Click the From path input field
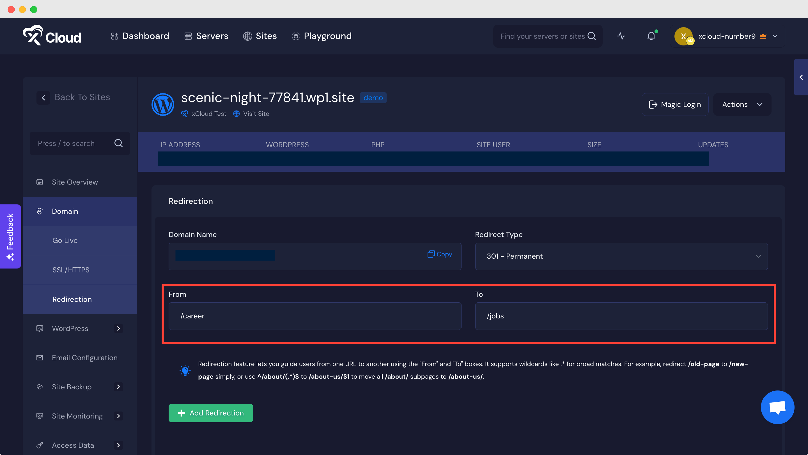 click(x=315, y=316)
